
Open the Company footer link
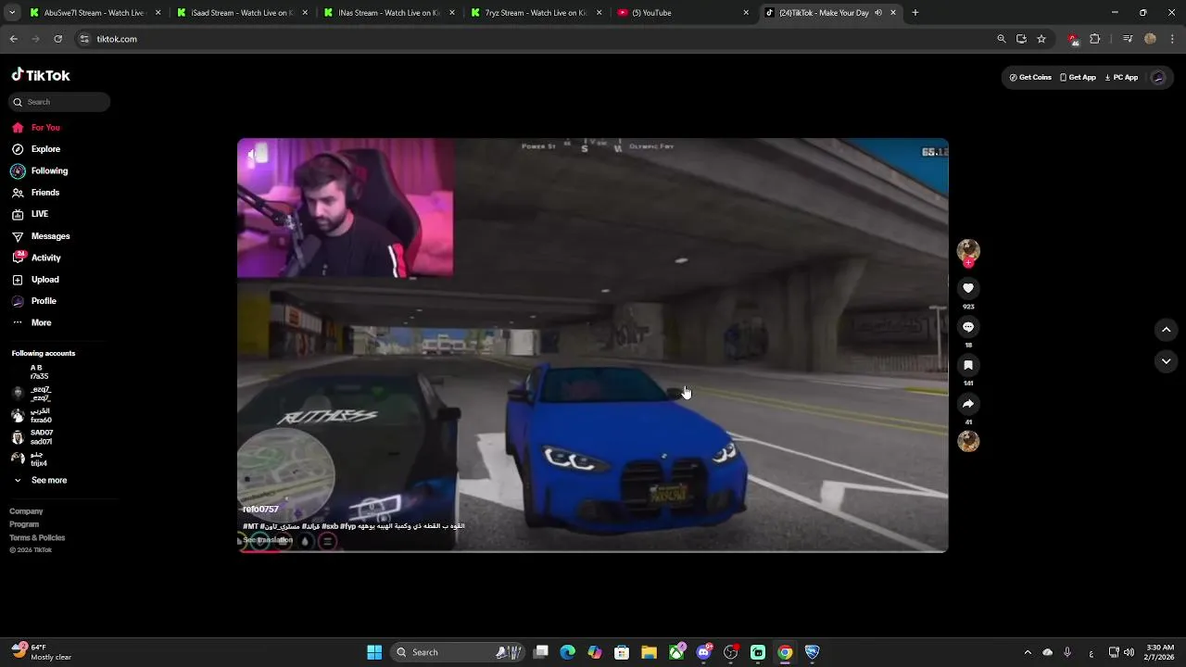click(x=26, y=511)
